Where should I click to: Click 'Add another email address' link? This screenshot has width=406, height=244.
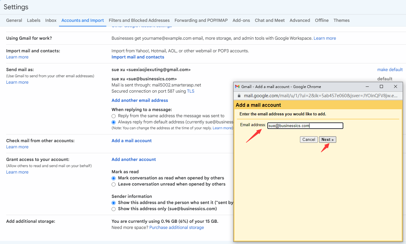140,100
